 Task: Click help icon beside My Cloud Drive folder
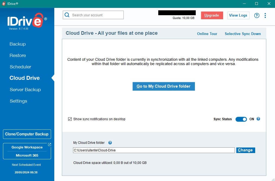(x=110, y=142)
